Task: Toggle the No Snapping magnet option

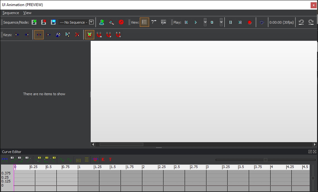Action: (90, 35)
